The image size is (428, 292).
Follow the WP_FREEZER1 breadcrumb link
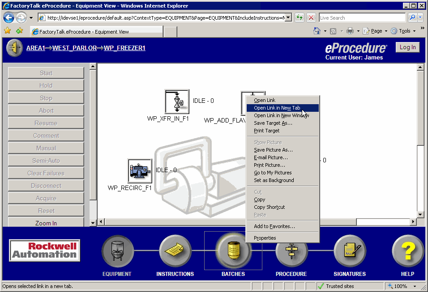(124, 48)
